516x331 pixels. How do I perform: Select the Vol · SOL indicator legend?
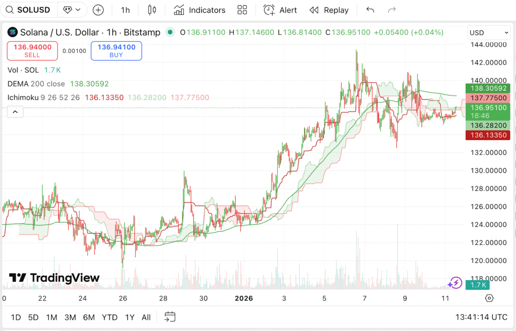[23, 70]
